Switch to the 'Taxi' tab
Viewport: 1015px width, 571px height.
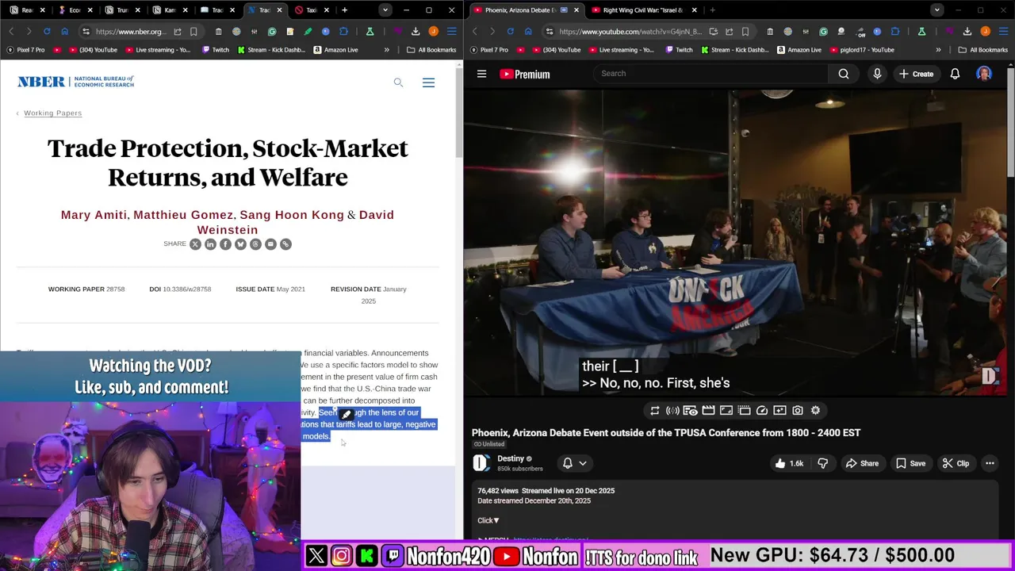click(x=310, y=10)
